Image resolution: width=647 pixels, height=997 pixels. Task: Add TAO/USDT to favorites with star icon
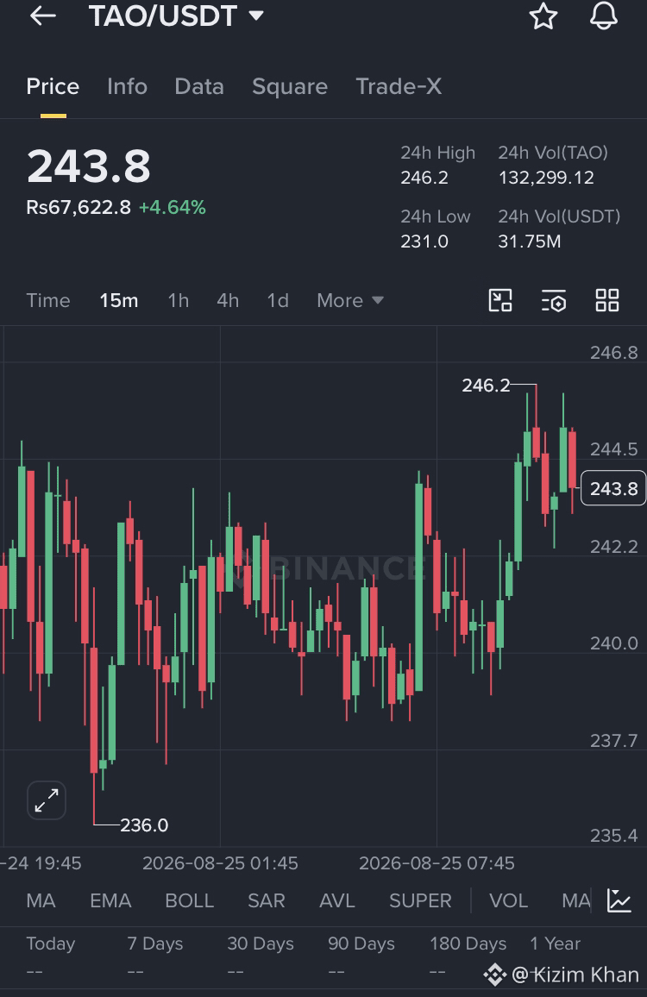543,16
